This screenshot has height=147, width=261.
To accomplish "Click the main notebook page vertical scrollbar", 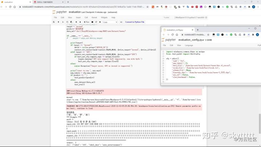I will click(x=260, y=124).
